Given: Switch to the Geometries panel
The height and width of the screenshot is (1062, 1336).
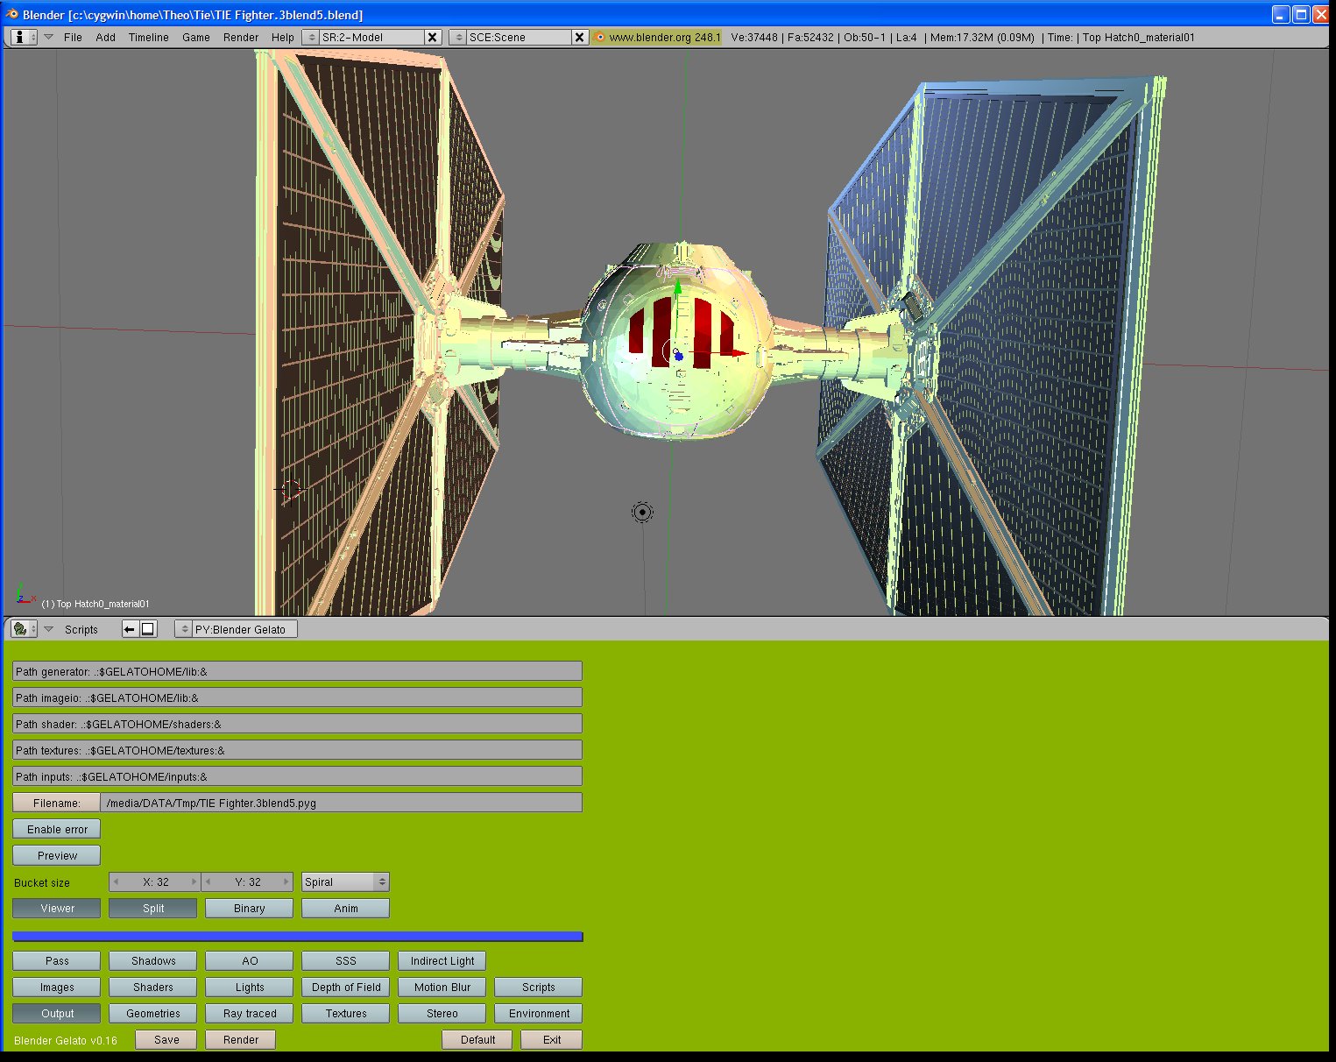Looking at the screenshot, I should point(153,1014).
